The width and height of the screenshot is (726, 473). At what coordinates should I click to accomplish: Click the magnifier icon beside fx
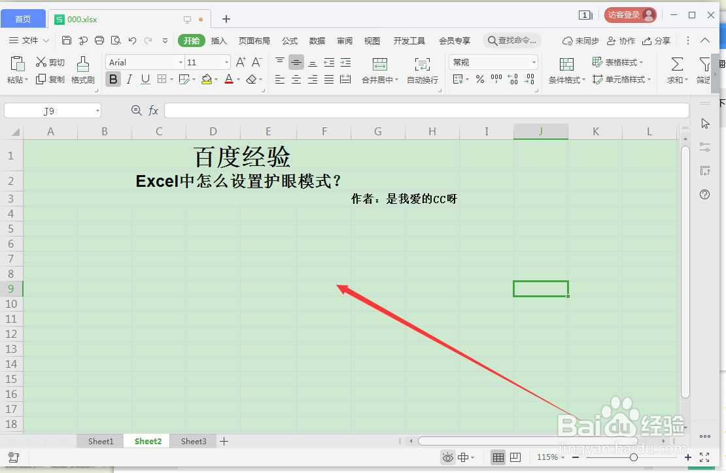pos(136,110)
